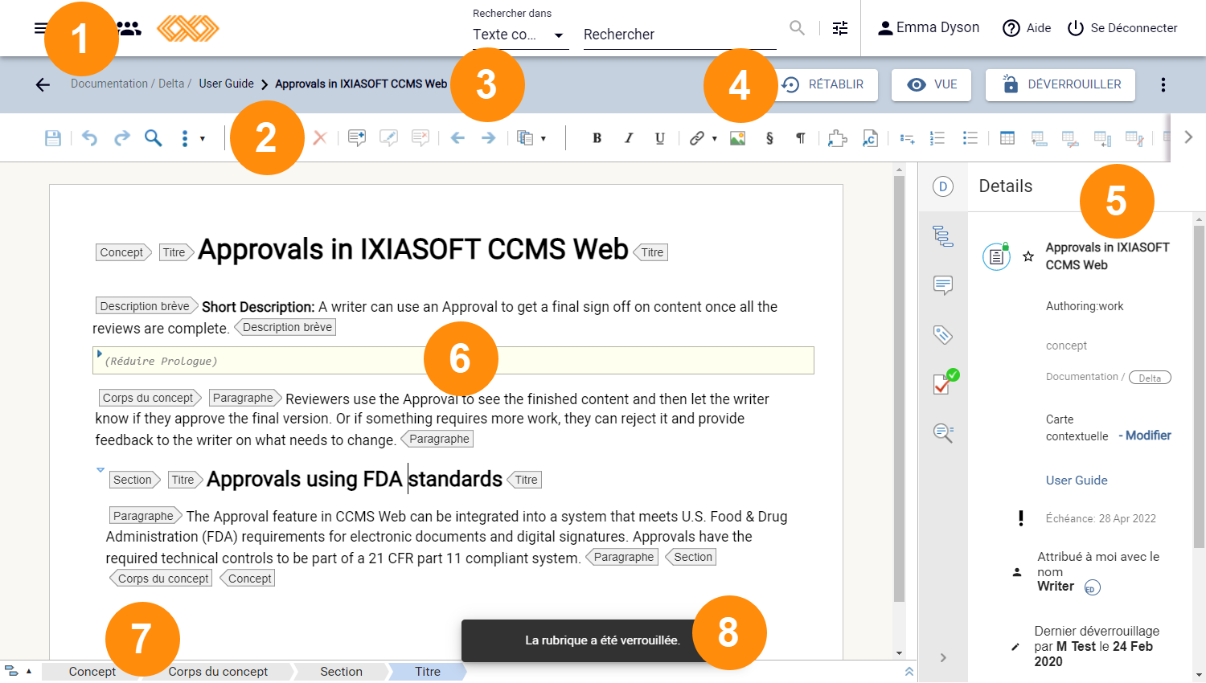1206x683 pixels.
Task: Toggle favorite star for Approvals topic
Action: click(1028, 257)
